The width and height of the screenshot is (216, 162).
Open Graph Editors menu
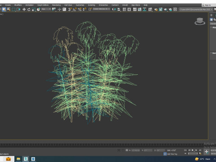pos(43,5)
